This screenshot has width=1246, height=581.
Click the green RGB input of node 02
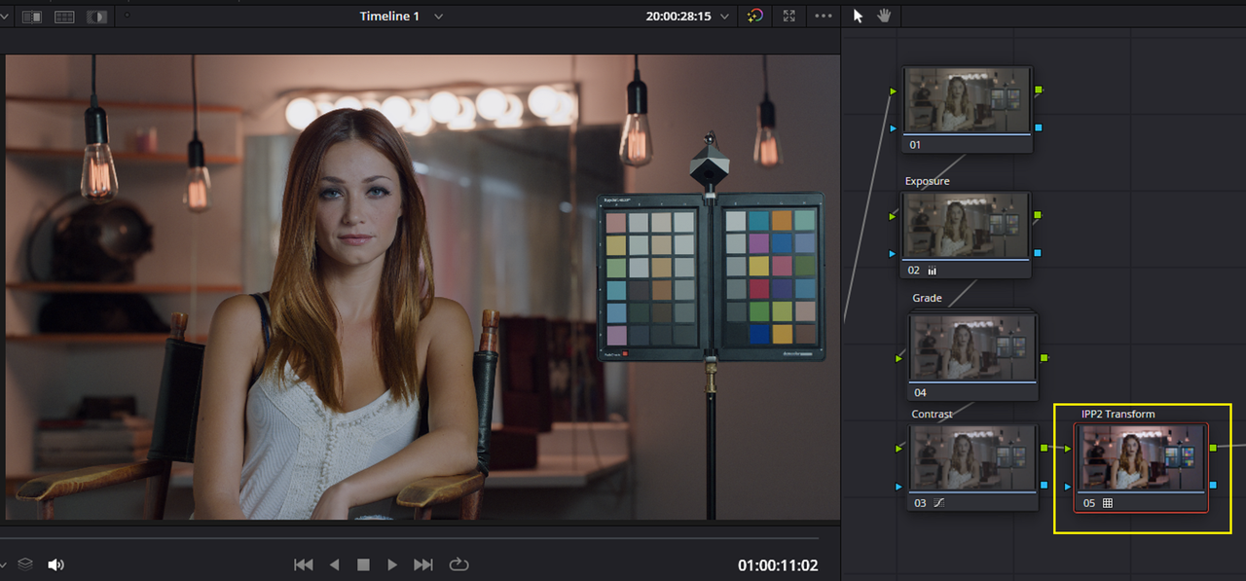893,215
